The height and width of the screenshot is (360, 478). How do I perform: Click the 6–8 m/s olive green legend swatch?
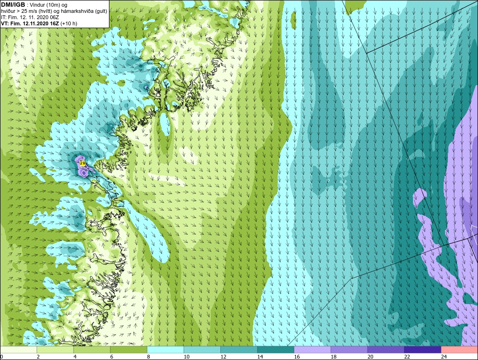(129, 349)
